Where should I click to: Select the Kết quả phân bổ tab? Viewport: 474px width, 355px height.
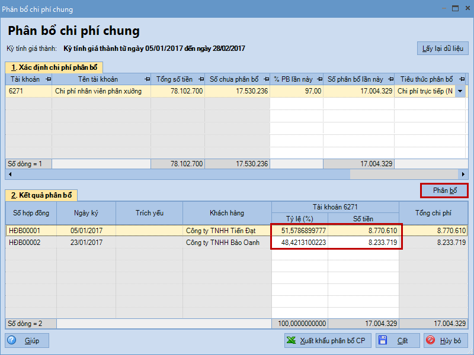pos(41,195)
